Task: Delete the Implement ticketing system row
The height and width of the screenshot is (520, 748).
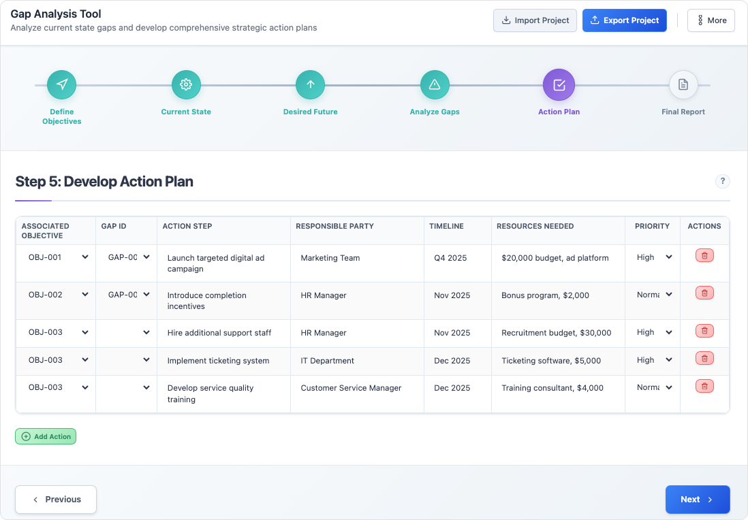Action: (704, 358)
